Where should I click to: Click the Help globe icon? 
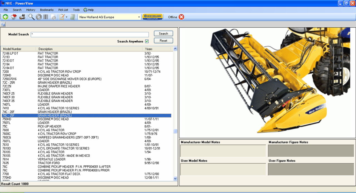(x=85, y=10)
